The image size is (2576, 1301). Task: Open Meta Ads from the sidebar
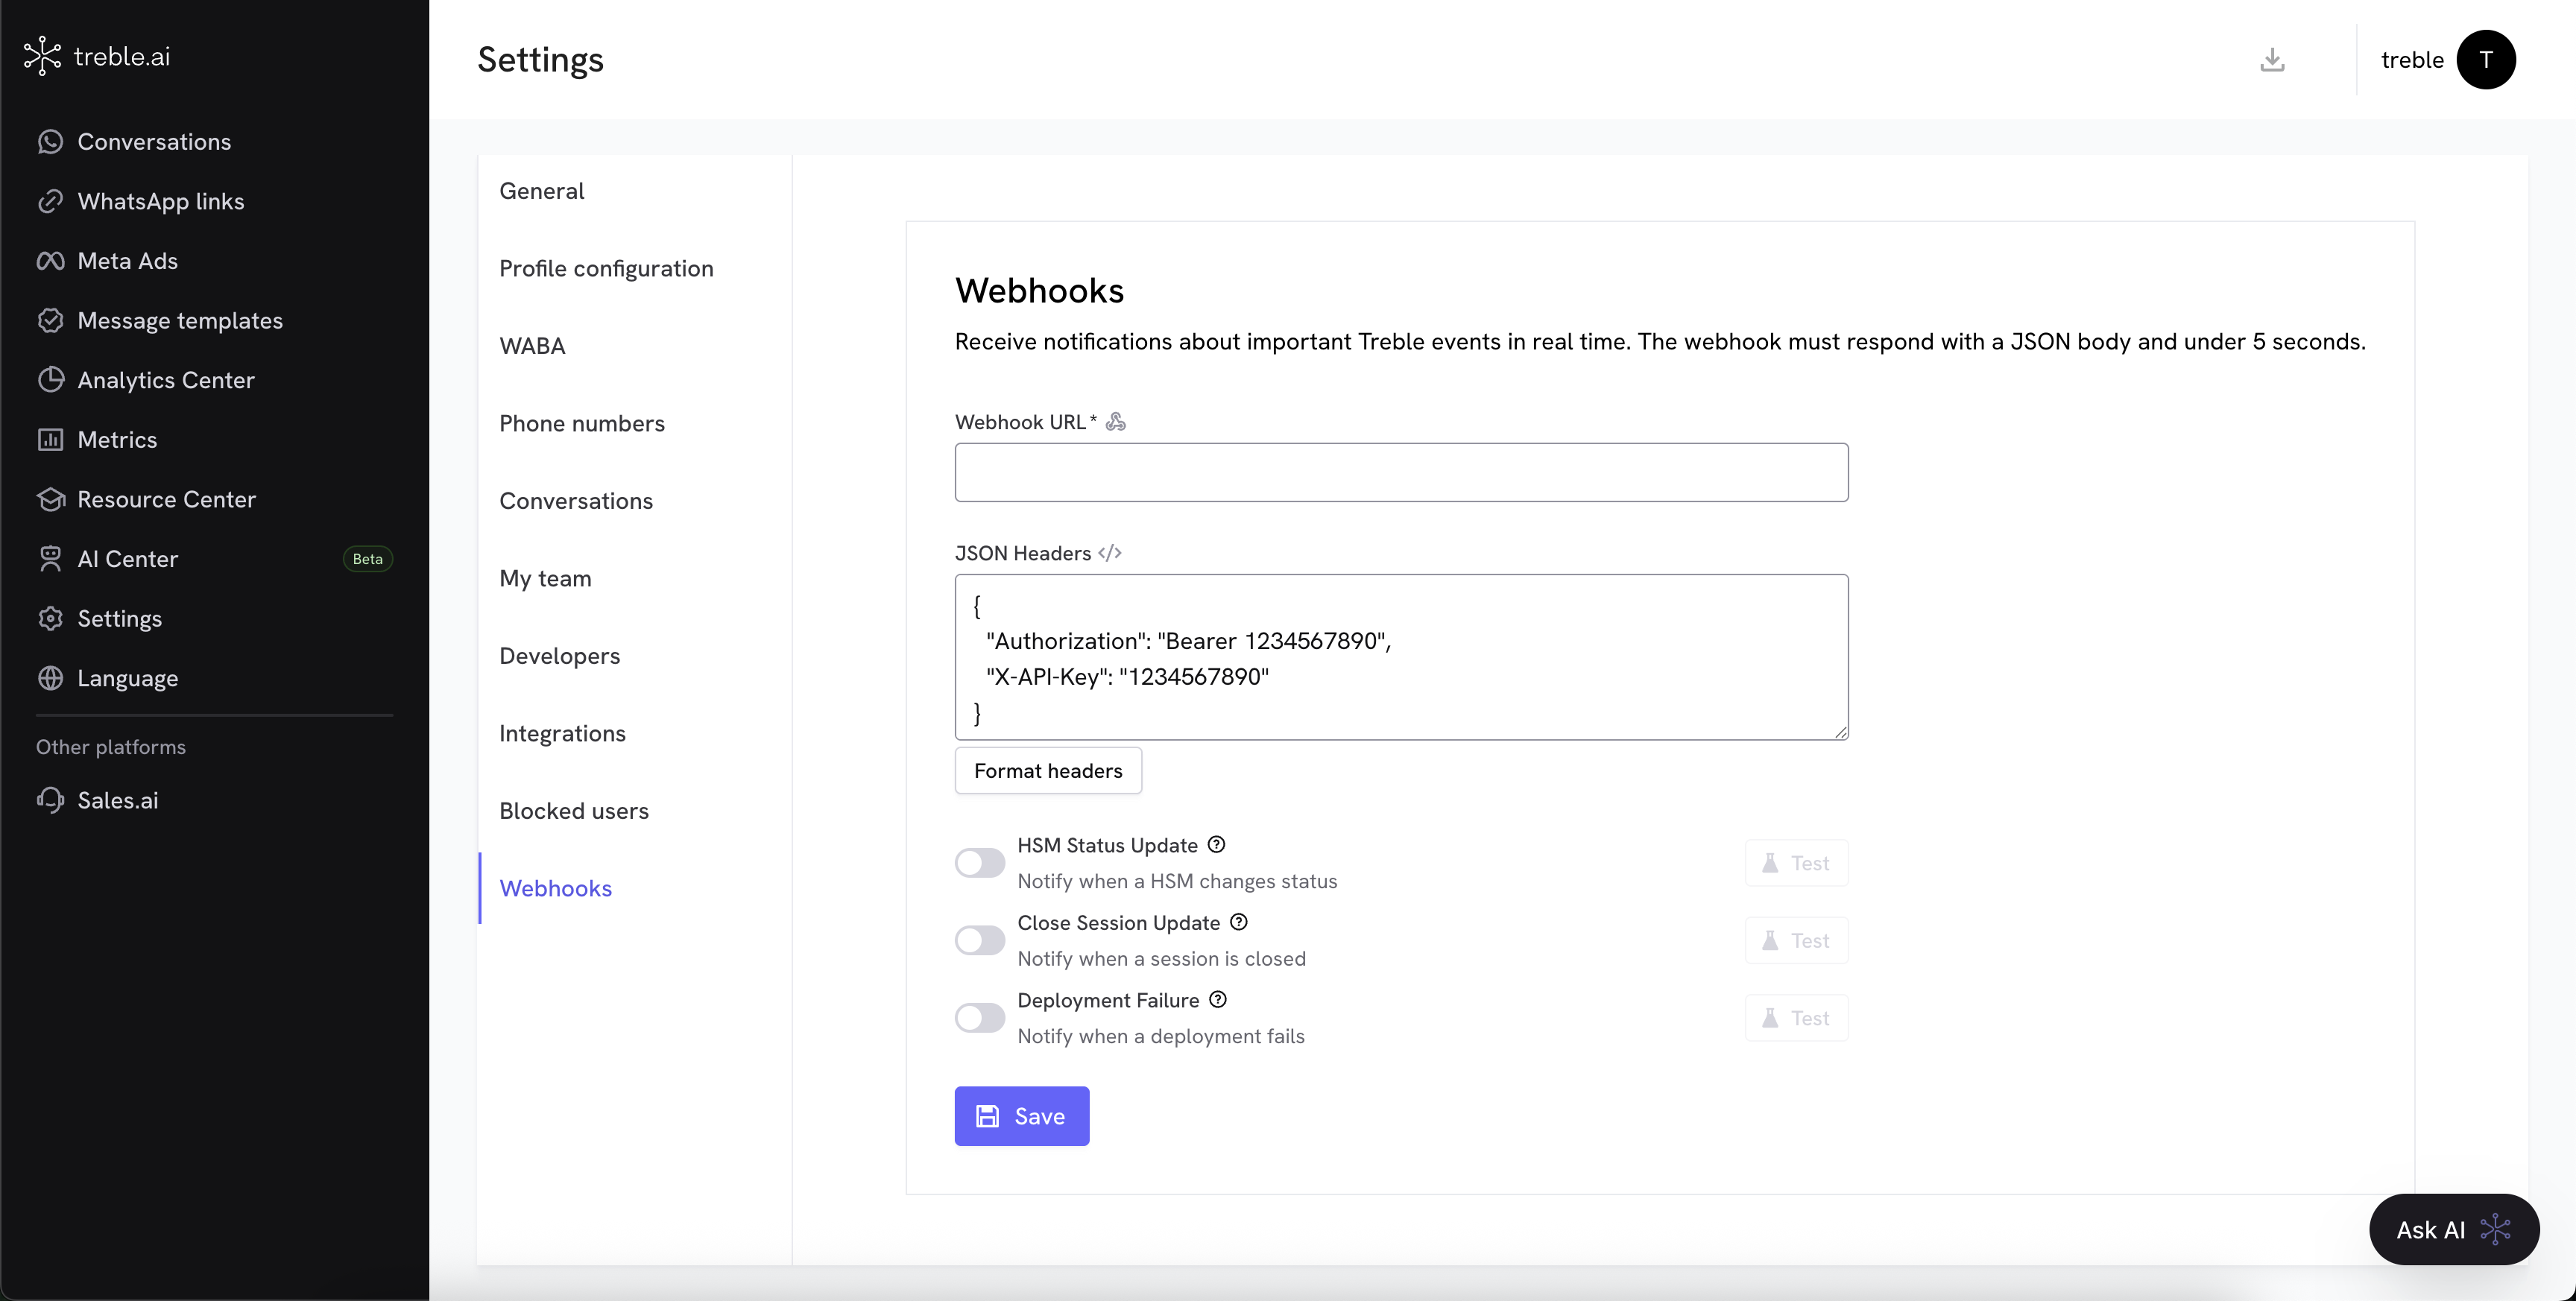click(x=127, y=261)
